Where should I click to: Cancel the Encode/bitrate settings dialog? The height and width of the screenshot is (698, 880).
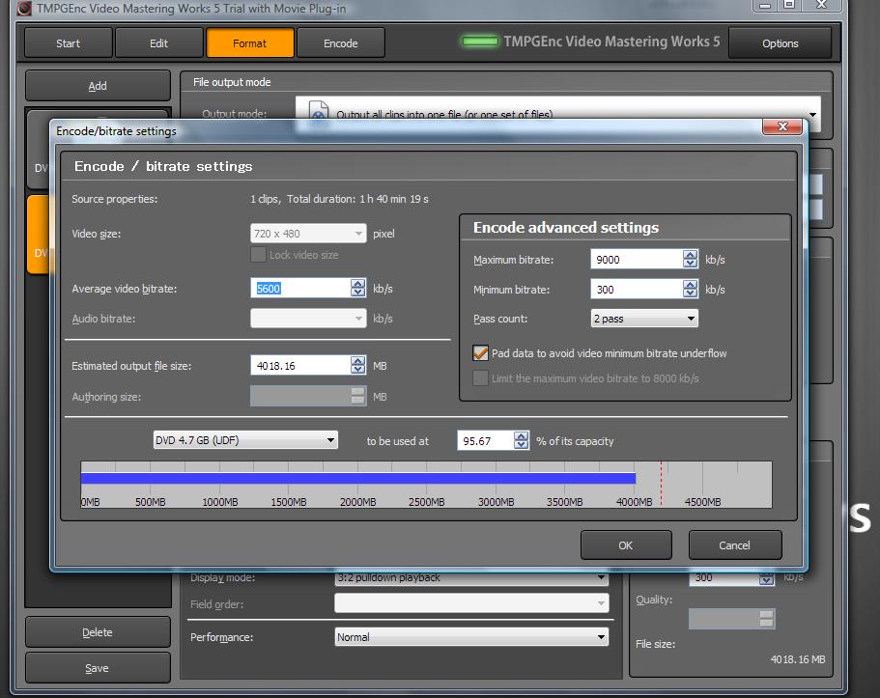point(735,545)
